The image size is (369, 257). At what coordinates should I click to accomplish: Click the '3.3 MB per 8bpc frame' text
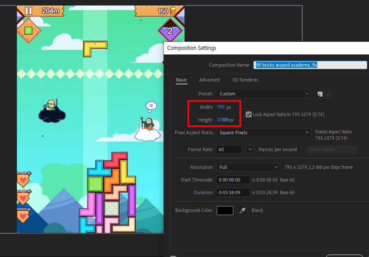coord(331,167)
